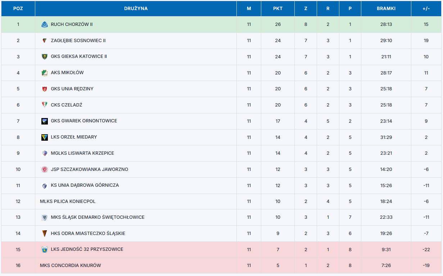Click the DRUŻYNA column header
Viewport: 443px width, 276px height.
click(x=136, y=9)
